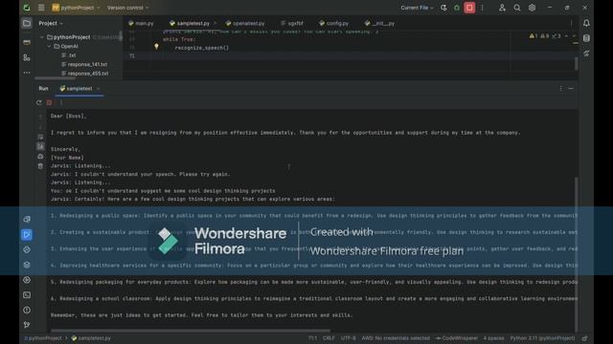Switch to main.py editor tab
613x344 pixels.
(141, 23)
